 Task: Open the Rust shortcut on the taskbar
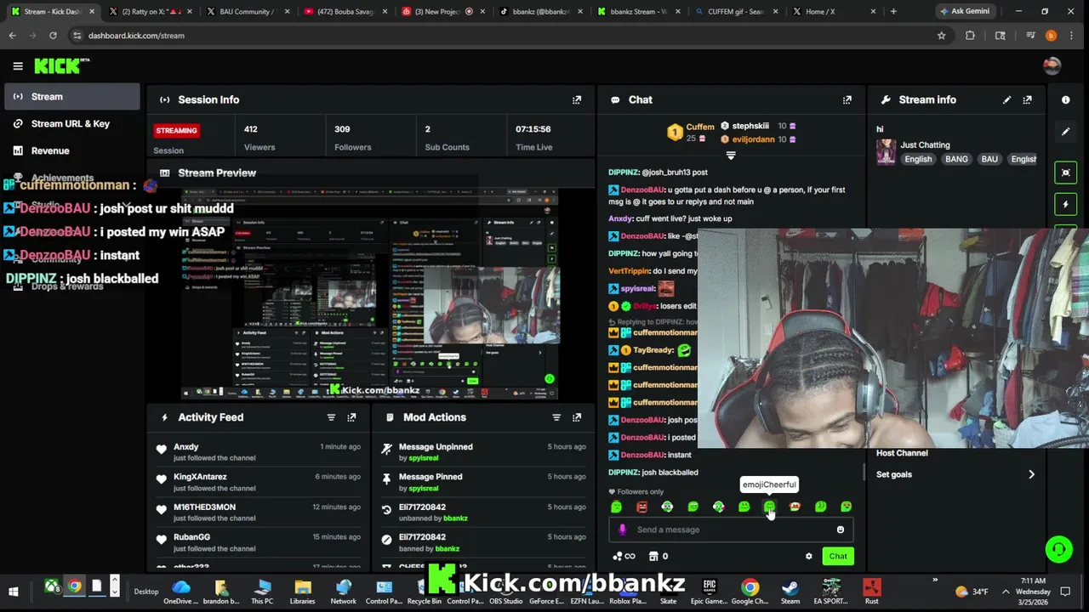click(x=871, y=591)
